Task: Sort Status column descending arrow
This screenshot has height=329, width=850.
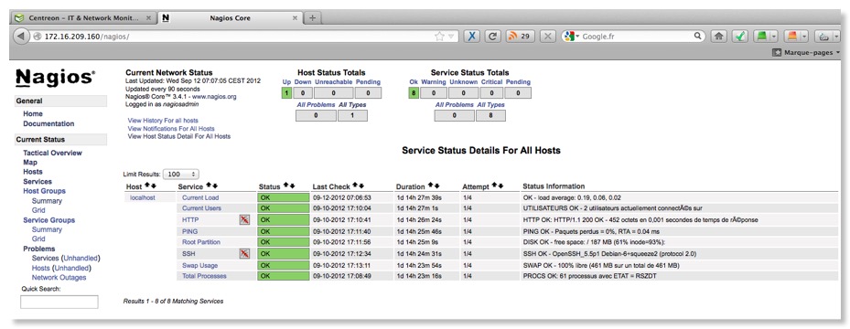Action: coord(292,186)
